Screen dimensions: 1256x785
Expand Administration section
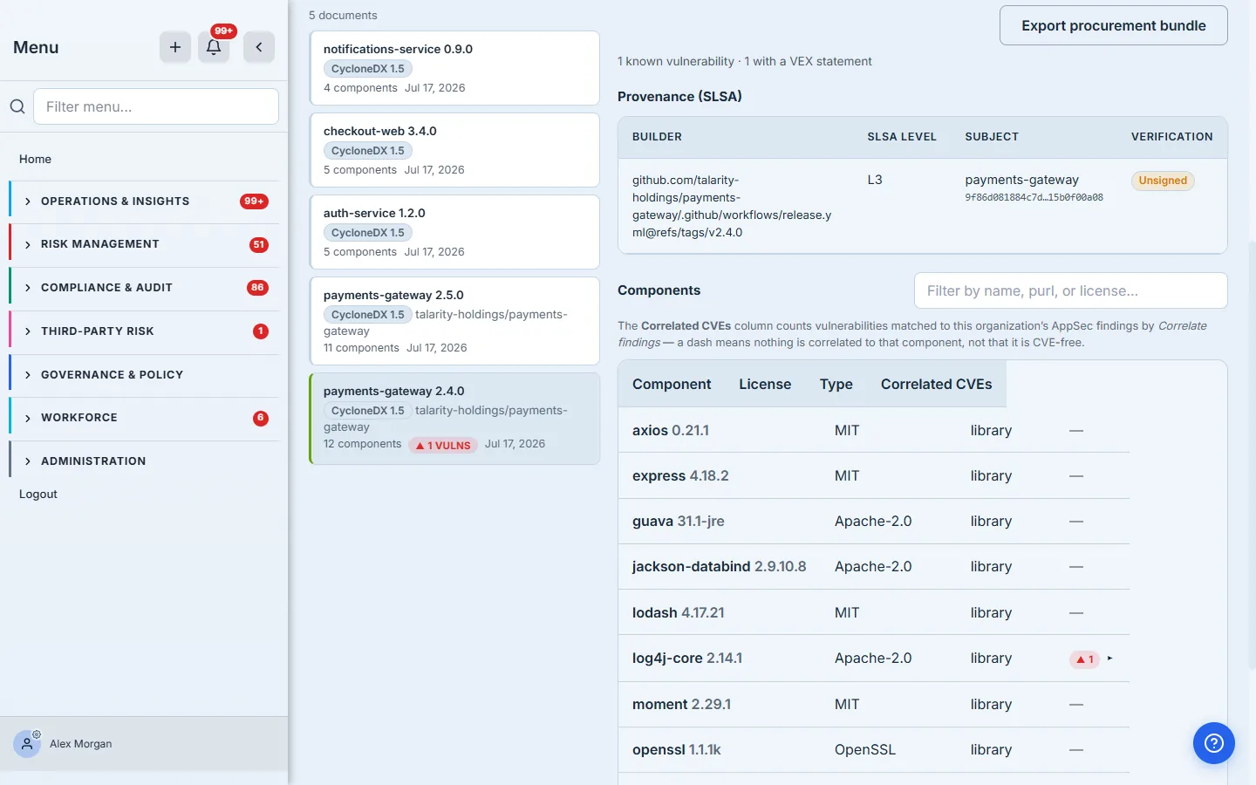pyautogui.click(x=145, y=461)
